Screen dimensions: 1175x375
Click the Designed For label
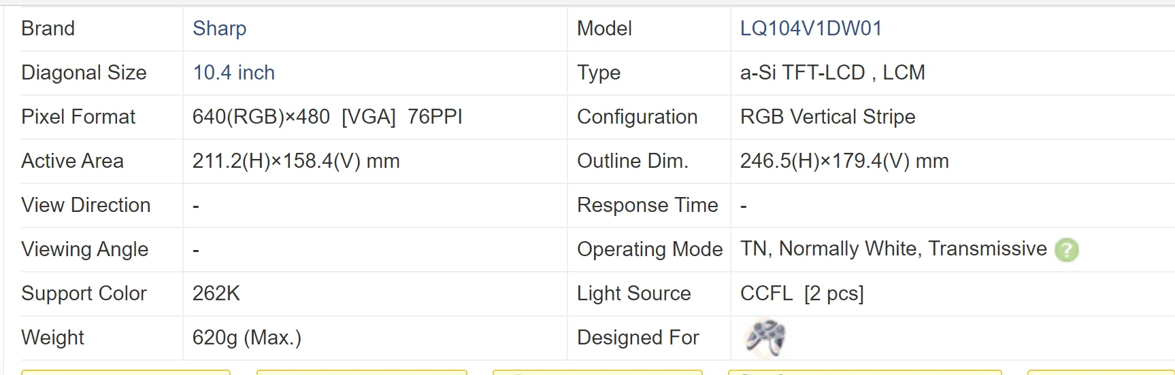pyautogui.click(x=638, y=338)
